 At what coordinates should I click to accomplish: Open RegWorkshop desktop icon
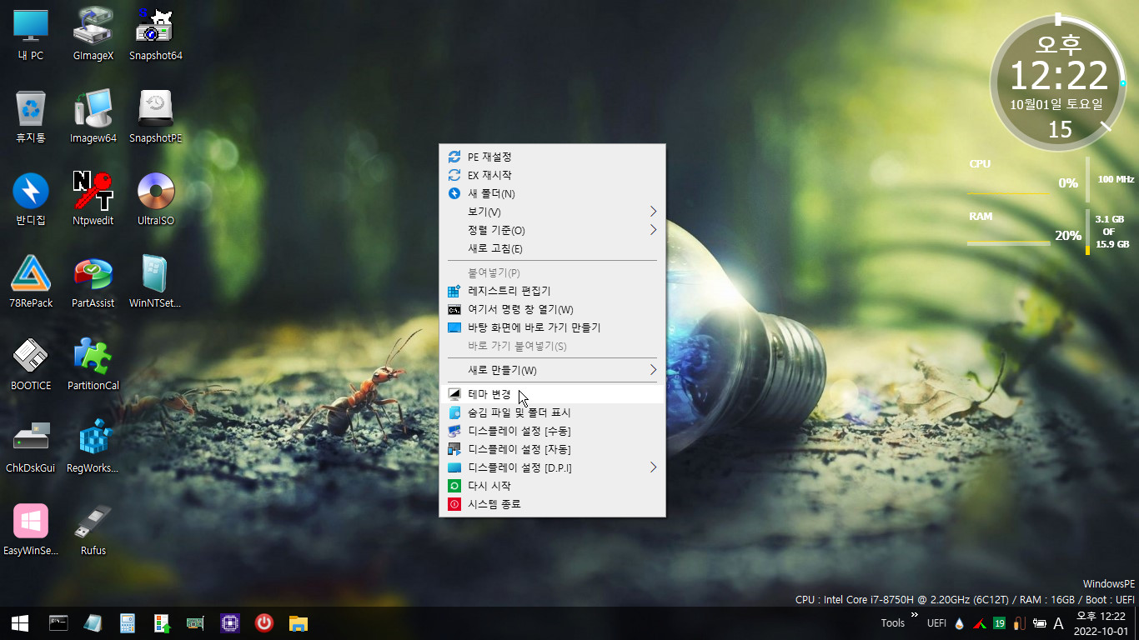(93, 447)
